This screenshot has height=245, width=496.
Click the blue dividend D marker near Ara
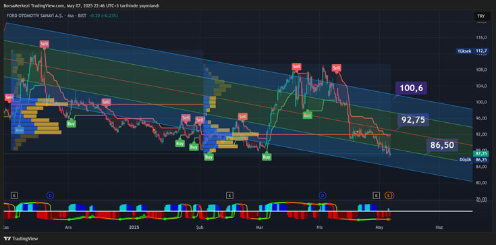(x=50, y=195)
